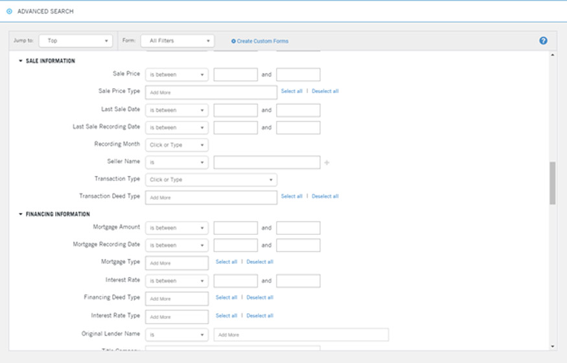Open the Form All Filters dropdown

178,41
